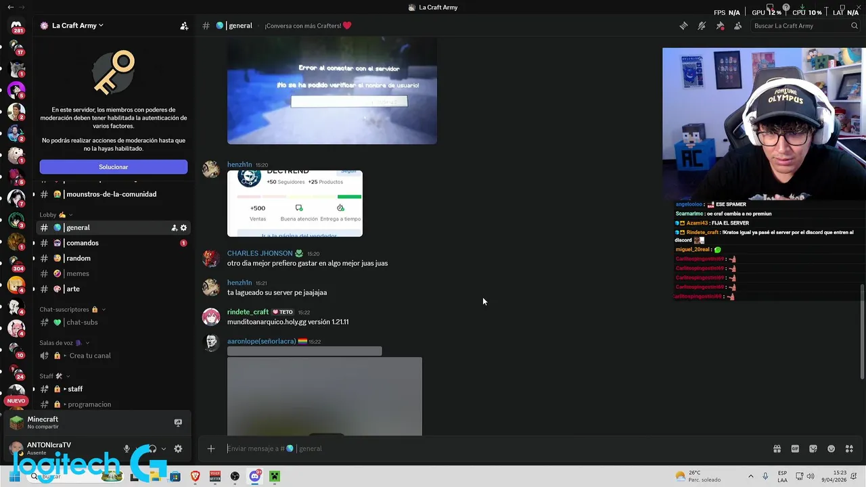Select the comandos channel
866x487 pixels.
pyautogui.click(x=114, y=243)
